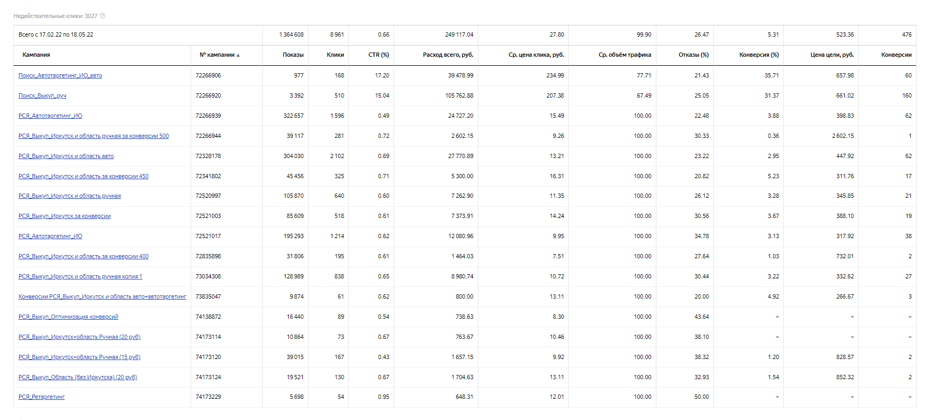Sort table by Показы column header

point(293,55)
